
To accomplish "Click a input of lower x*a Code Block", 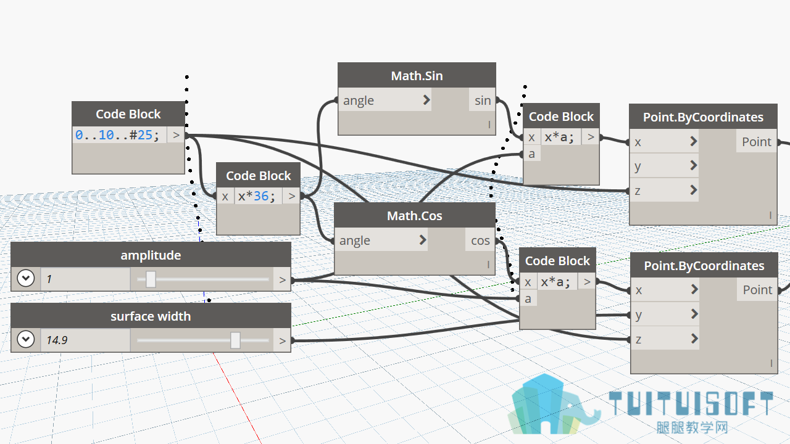I will (528, 298).
